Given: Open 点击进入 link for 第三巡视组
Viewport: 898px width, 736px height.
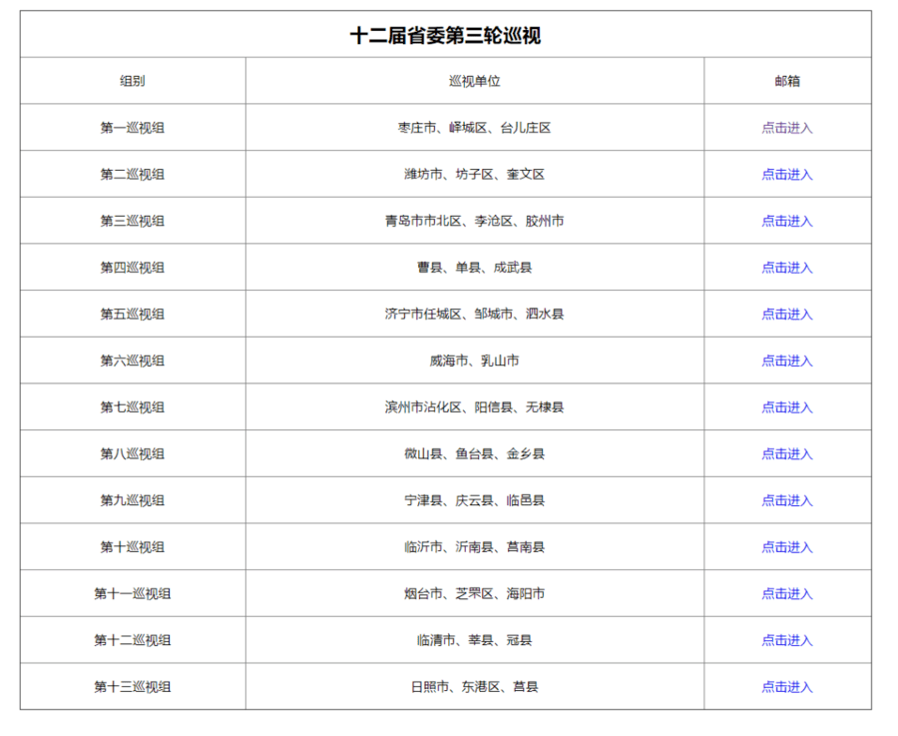Looking at the screenshot, I should [x=787, y=221].
